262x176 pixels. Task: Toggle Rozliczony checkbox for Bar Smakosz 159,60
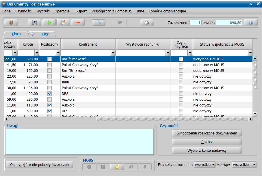tap(49, 71)
